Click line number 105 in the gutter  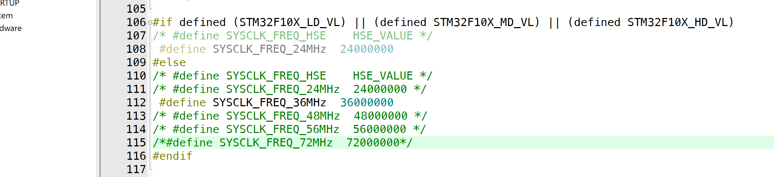click(136, 9)
